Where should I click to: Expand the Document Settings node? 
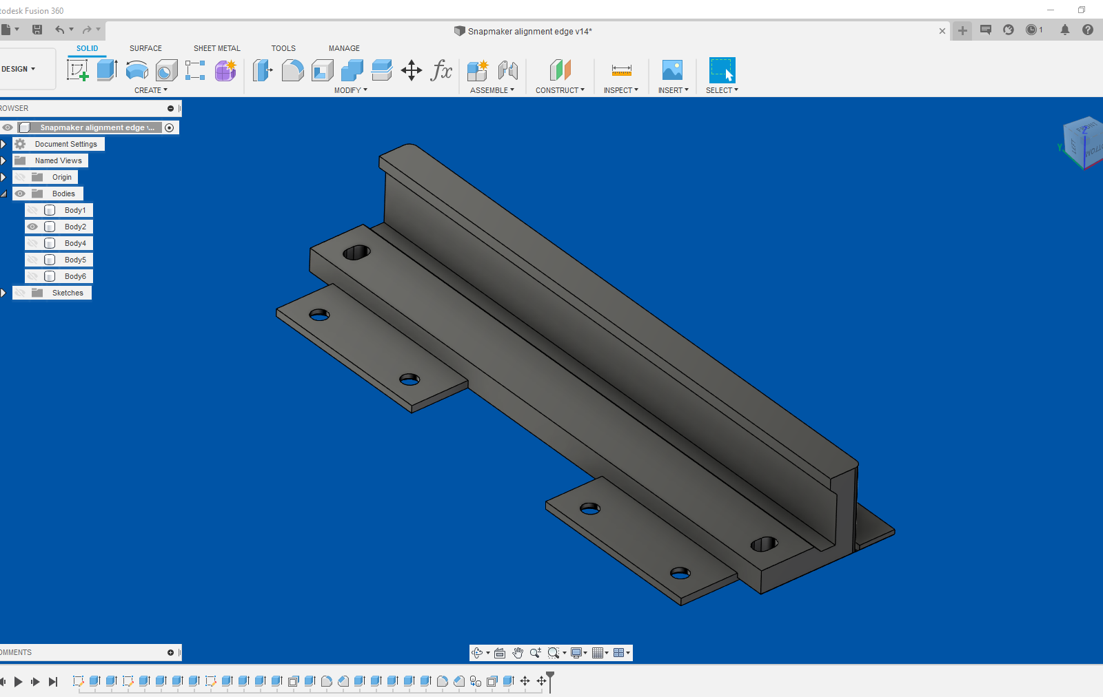(x=3, y=144)
